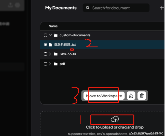The image size is (165, 136).
Task: Select the pdf folder name
Action: click(62, 64)
